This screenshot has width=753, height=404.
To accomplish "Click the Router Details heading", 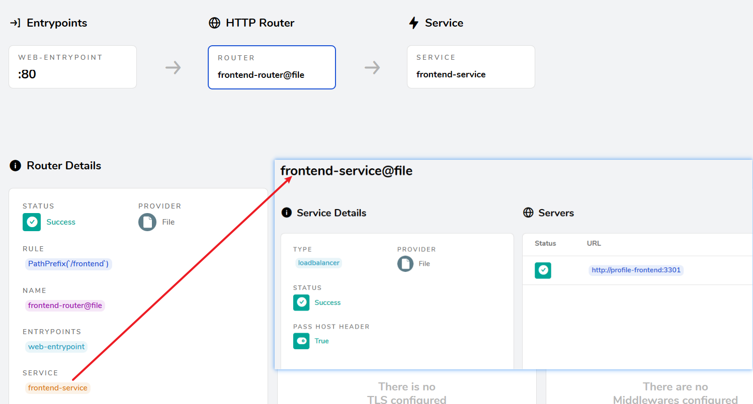I will click(64, 166).
